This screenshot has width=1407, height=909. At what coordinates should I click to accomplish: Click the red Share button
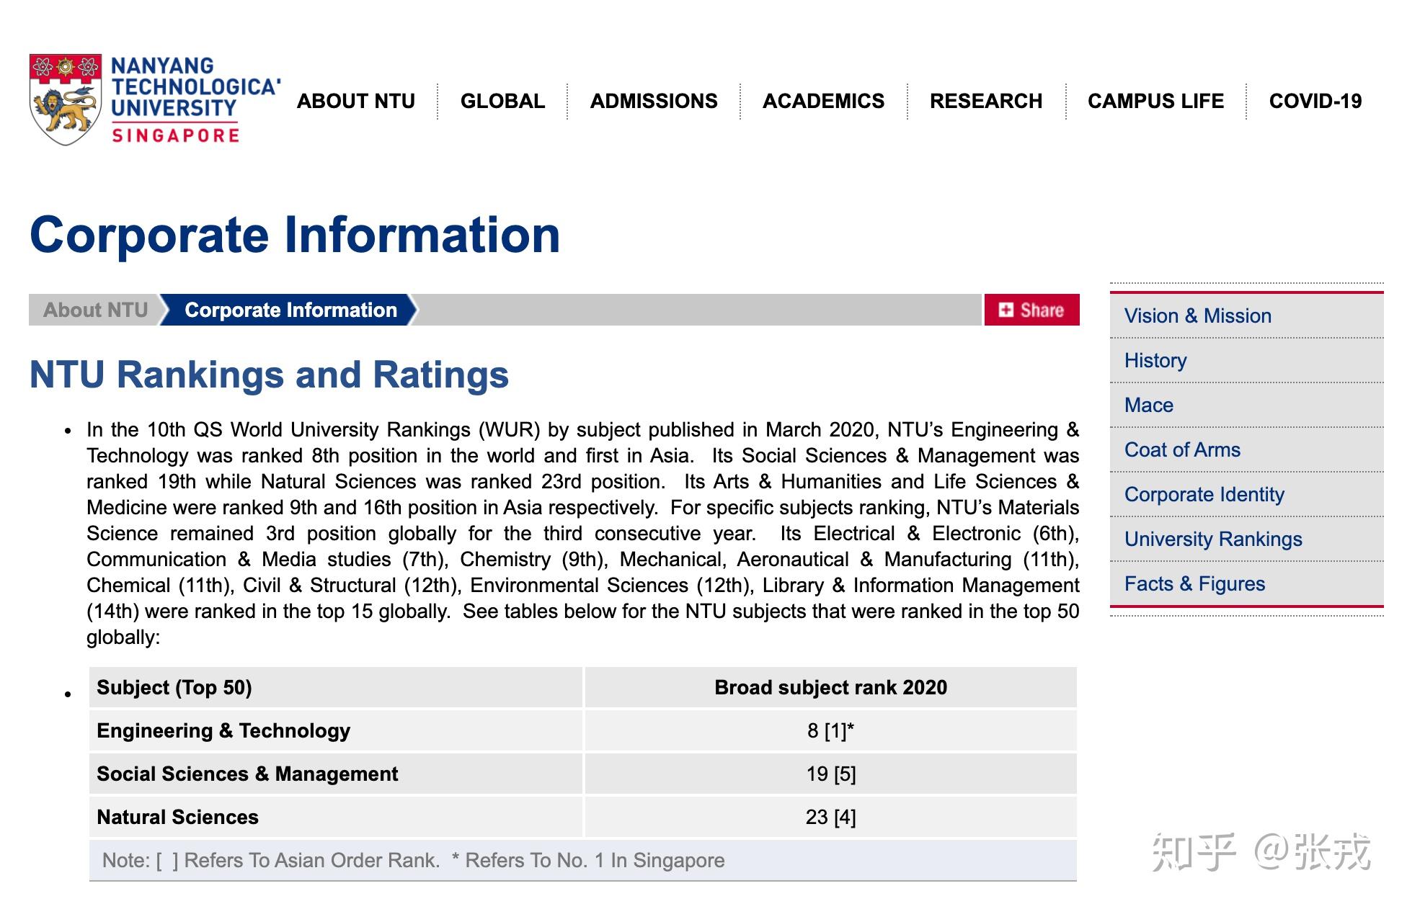pos(1031,310)
